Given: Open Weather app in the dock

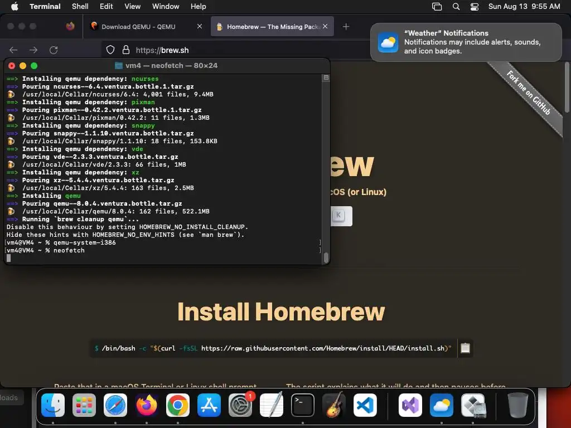Looking at the screenshot, I should click(442, 405).
